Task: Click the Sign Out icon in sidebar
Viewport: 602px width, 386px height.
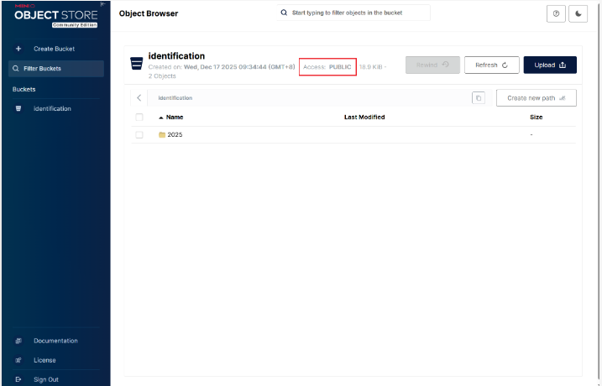Action: click(18, 379)
